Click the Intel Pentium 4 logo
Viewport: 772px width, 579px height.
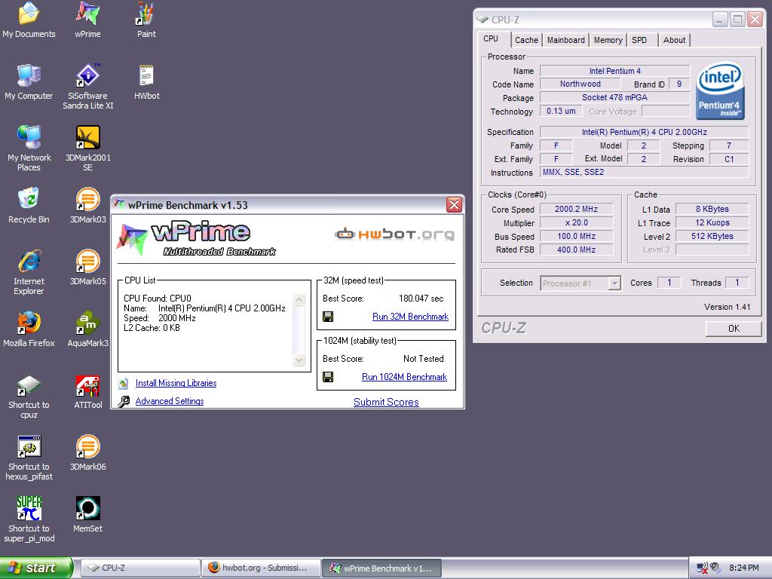[x=720, y=90]
